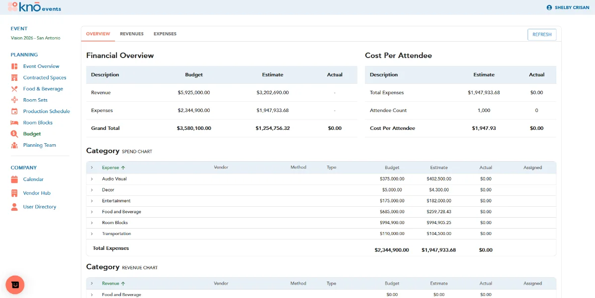Click the User Directory person icon

(14, 207)
